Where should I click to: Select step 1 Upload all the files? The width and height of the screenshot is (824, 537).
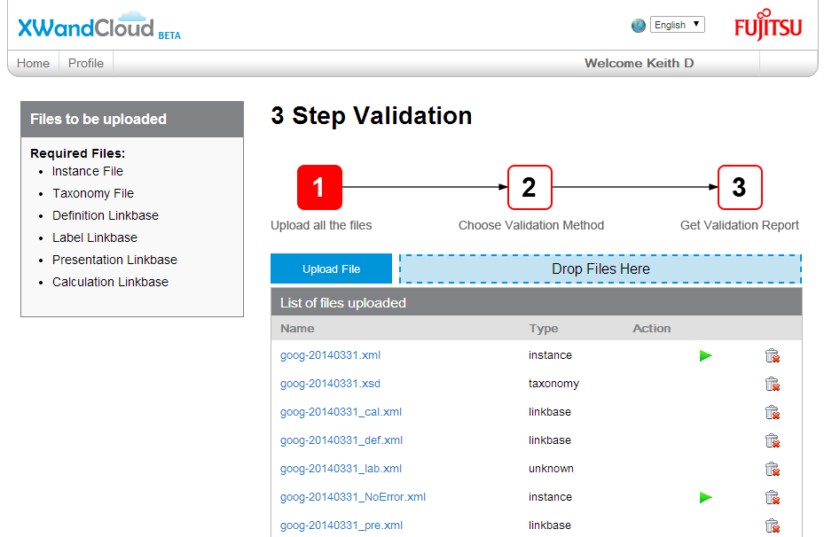point(319,187)
